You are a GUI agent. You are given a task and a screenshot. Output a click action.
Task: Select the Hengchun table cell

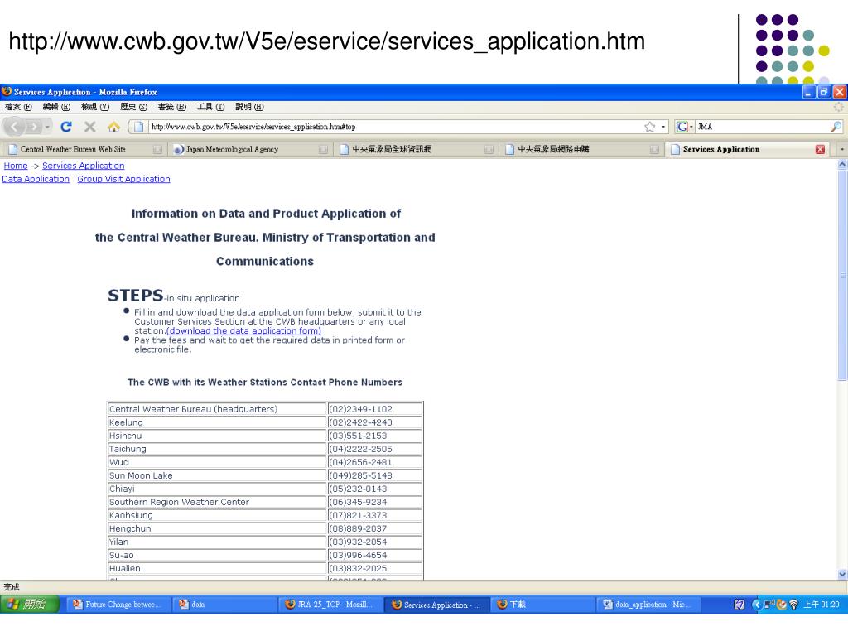click(x=217, y=528)
